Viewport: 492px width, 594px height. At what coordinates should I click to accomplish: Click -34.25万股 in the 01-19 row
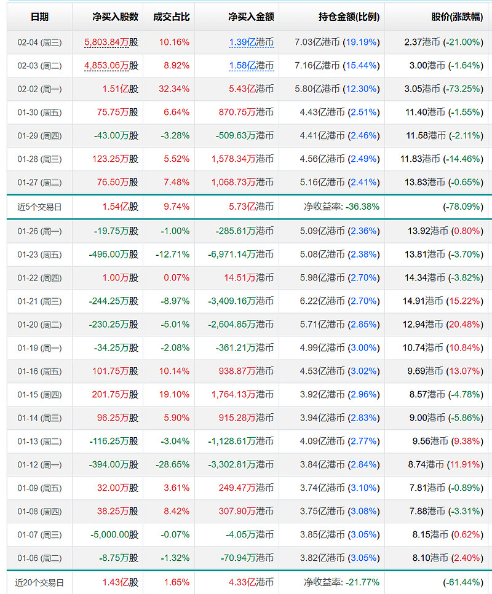116,348
